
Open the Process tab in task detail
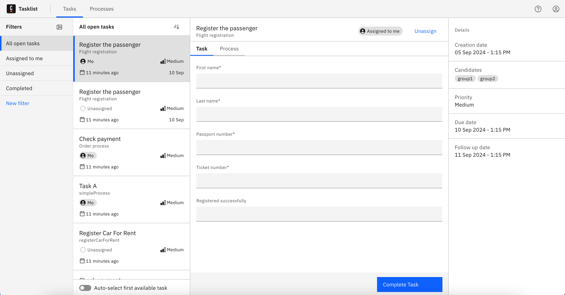(229, 49)
